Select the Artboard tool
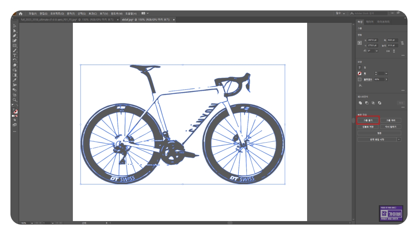This screenshot has height=235, width=418. 15,95
